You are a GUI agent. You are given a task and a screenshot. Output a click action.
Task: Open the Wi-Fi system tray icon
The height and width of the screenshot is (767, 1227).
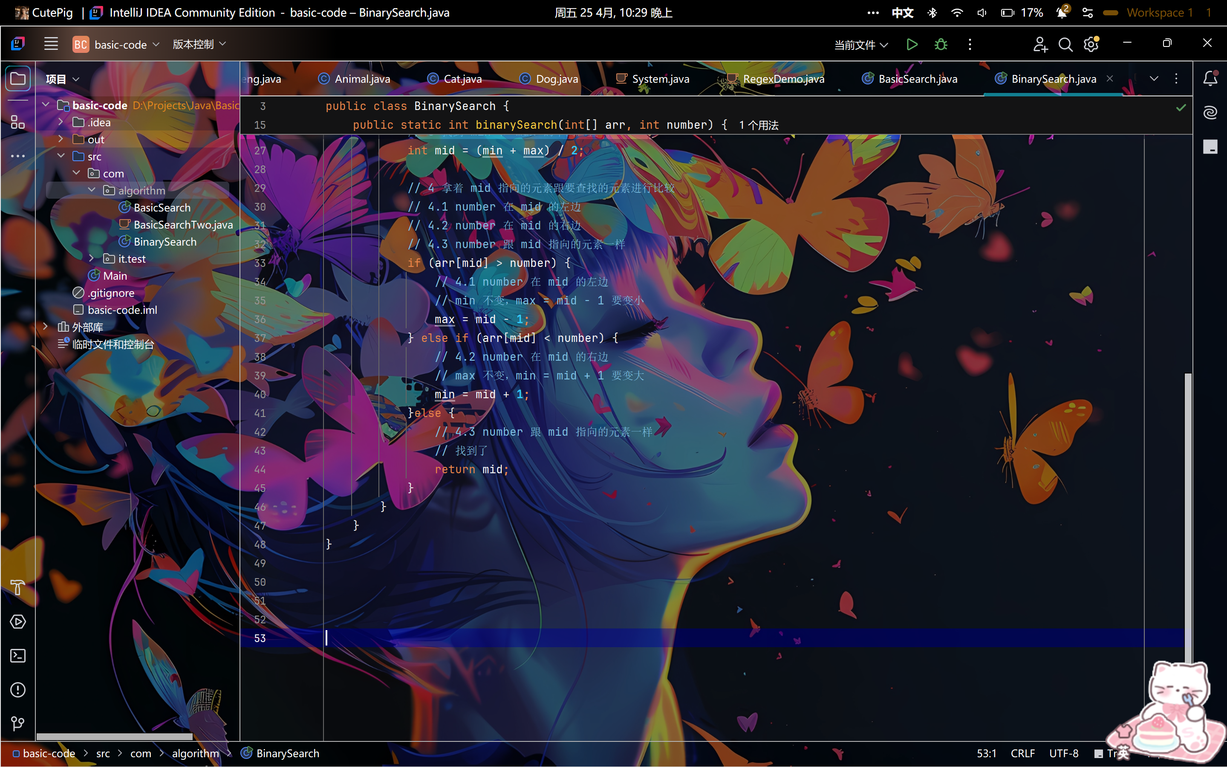coord(957,13)
